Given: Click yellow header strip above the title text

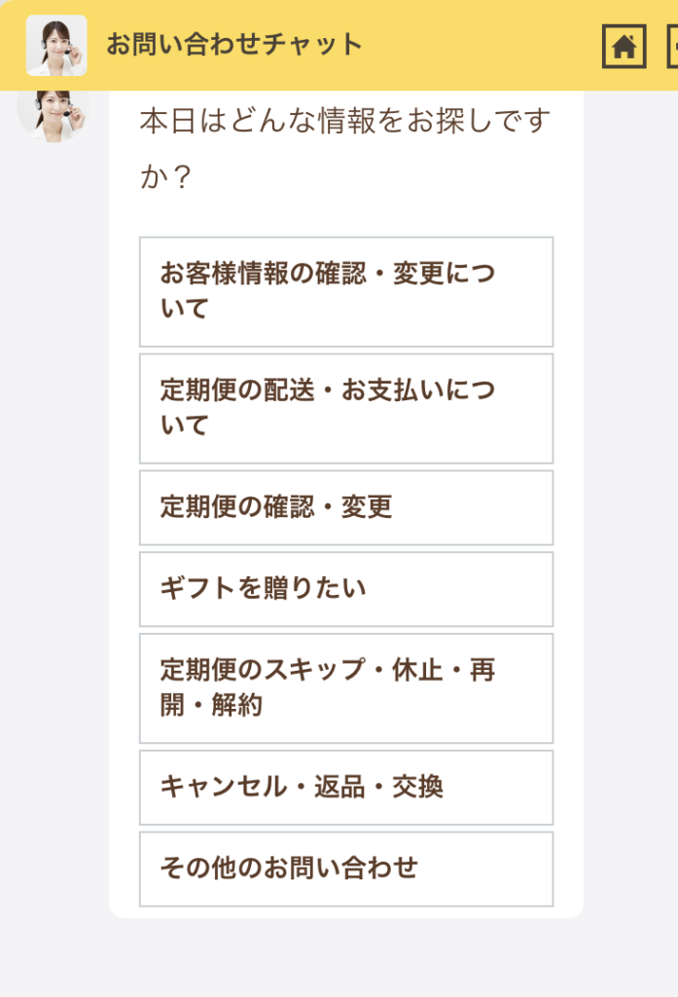Looking at the screenshot, I should [x=233, y=10].
